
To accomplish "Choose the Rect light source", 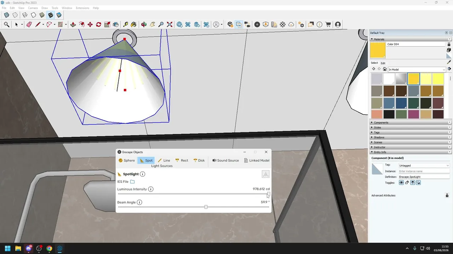I will click(x=182, y=161).
